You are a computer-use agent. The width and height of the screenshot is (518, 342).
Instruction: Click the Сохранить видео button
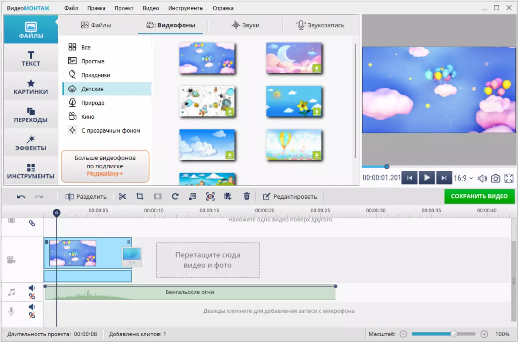coord(479,196)
